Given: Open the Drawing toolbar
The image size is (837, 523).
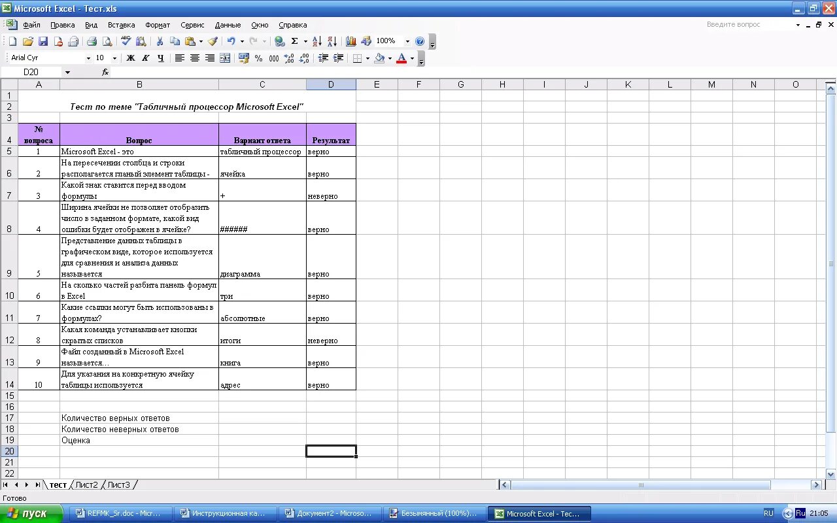Looking at the screenshot, I should (366, 41).
